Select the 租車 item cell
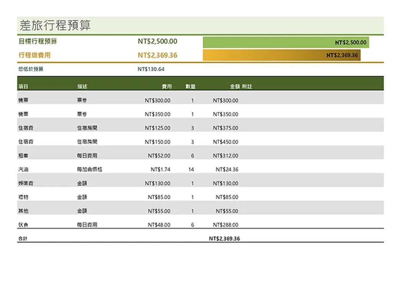398x307 pixels. pyautogui.click(x=23, y=155)
